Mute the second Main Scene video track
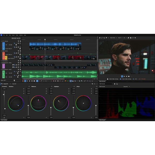 [x=18, y=57]
